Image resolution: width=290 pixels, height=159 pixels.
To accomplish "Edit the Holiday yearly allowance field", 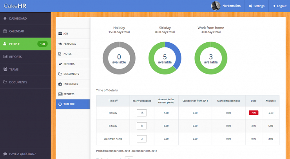I will 141,113.
